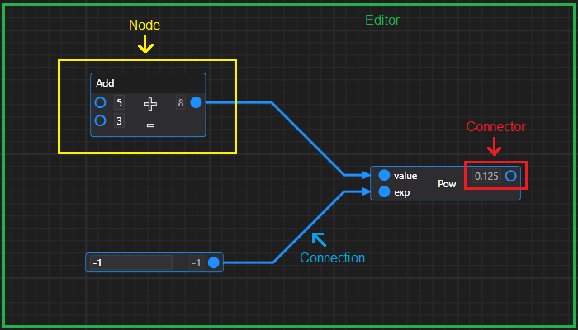Select the connection line from Add node
This screenshot has width=578, height=330.
[308, 139]
